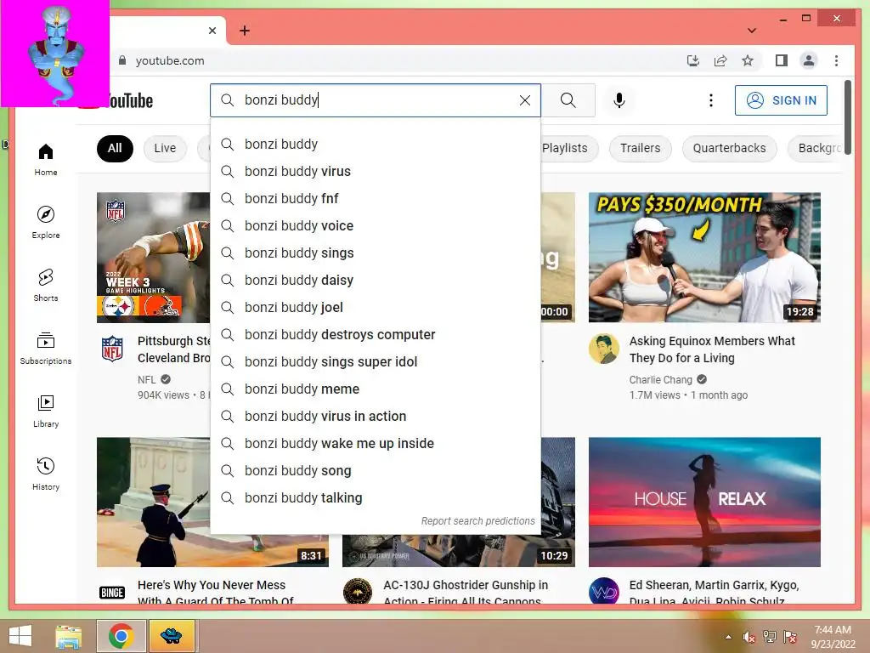The height and width of the screenshot is (653, 870).
Task: Toggle the Chrome side panel icon
Action: (x=782, y=60)
